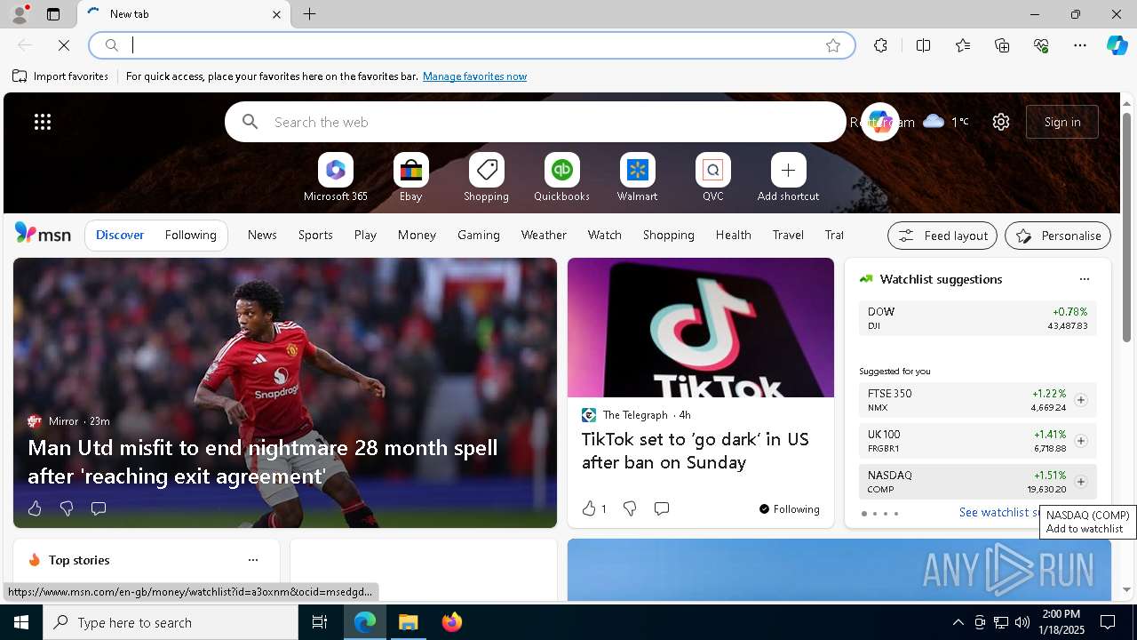Open the Health category

[x=734, y=235]
